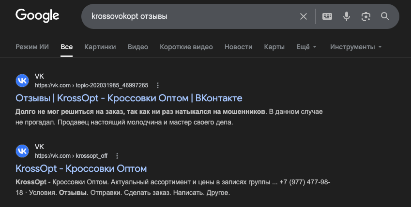The width and height of the screenshot is (411, 207).
Task: Open the Карты tab
Action: 274,47
